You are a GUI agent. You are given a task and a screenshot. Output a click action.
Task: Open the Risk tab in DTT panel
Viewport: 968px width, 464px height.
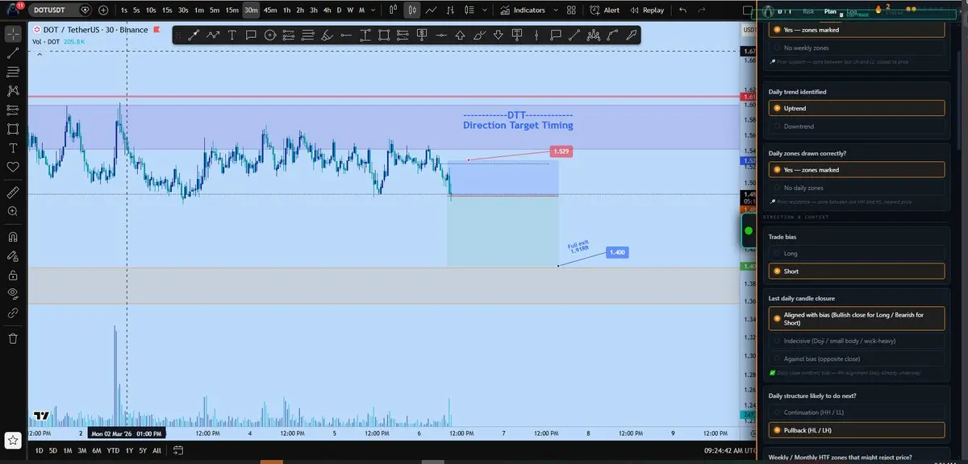pos(808,12)
